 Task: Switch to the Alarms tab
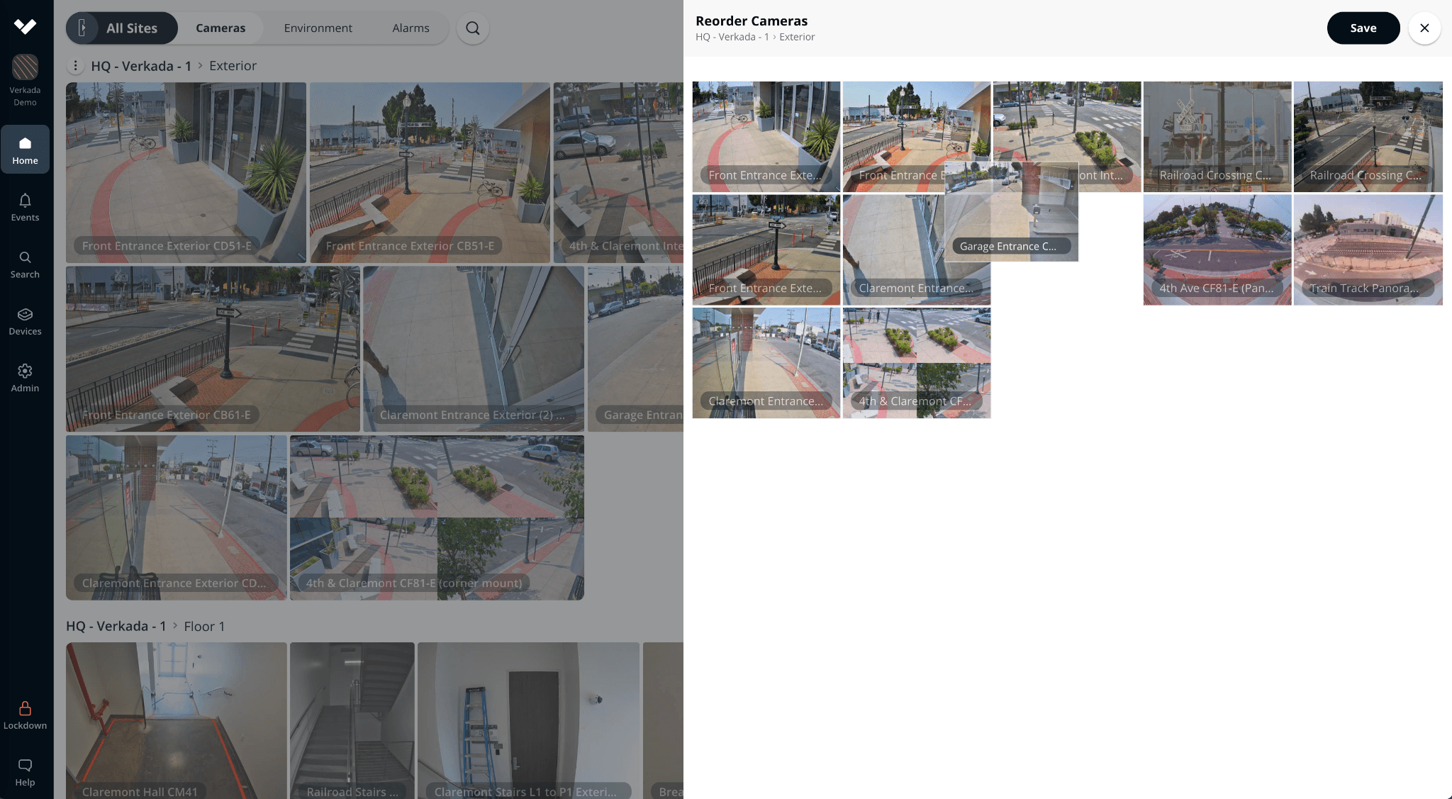[x=411, y=28]
